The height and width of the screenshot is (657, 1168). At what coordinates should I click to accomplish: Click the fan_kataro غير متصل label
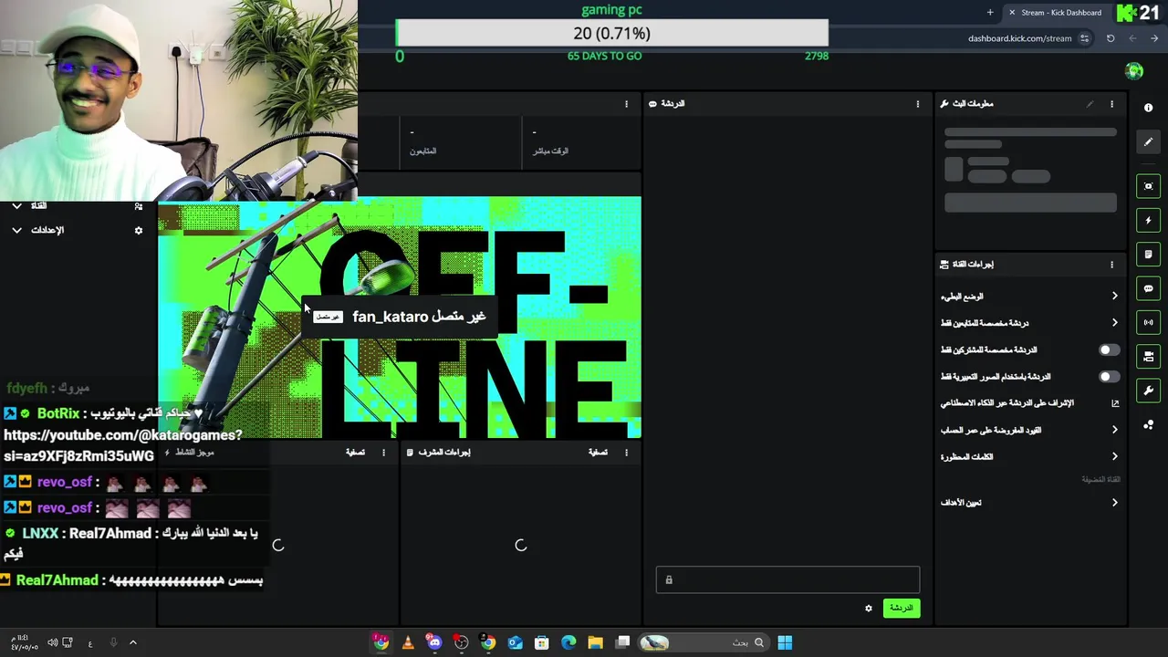pyautogui.click(x=401, y=317)
